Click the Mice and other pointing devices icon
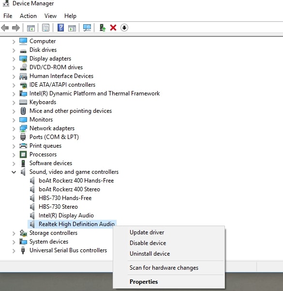 coord(23,111)
